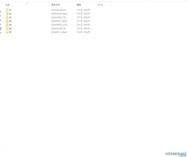Viewport: 188px width, 157px height.
Task: Click the 2019/07/15 20:44 date cell
Action: 59,32
